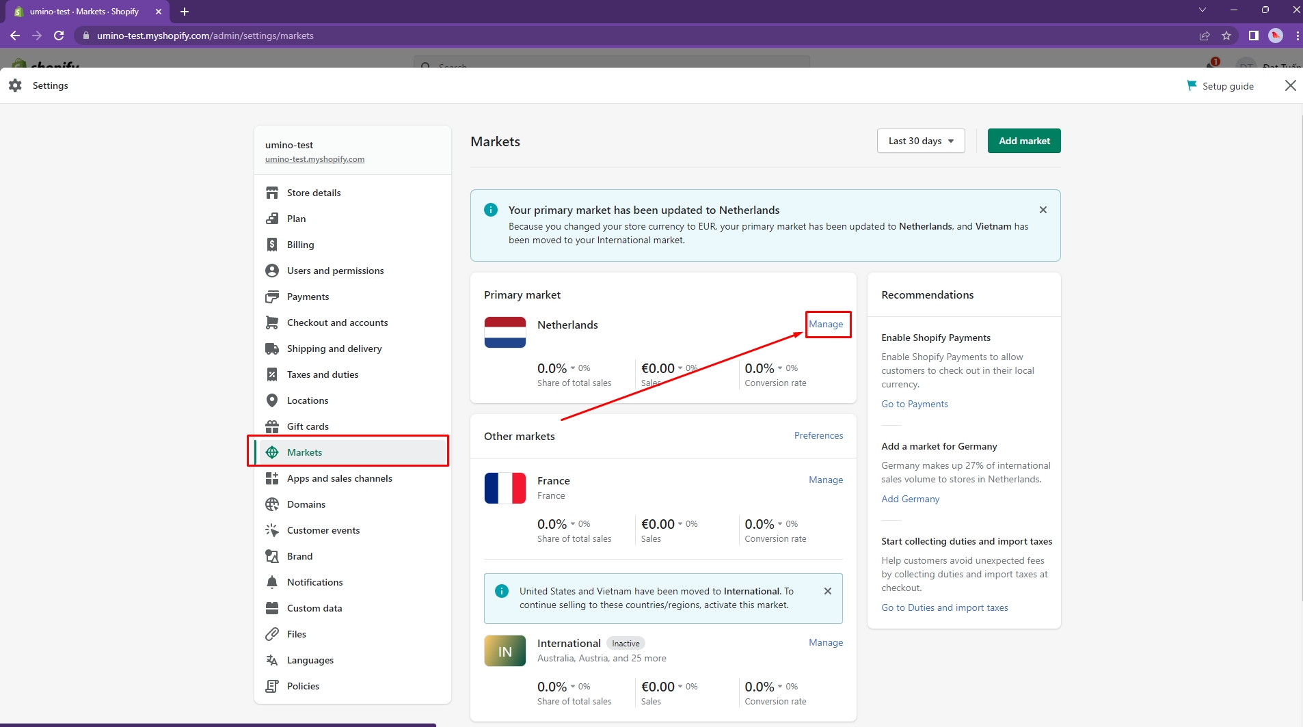Open Markets in settings sidebar
Screen dimensions: 1303x727
[304, 452]
